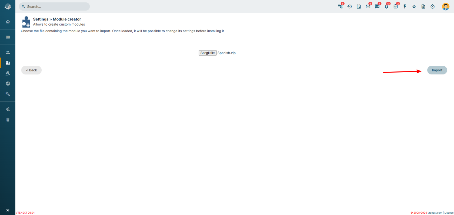This screenshot has width=454, height=215.
Task: Click the Import button
Action: [437, 70]
